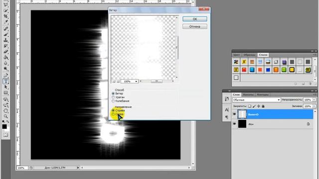Viewport: 319px width, 179px height.
Task: Select the 3D Rotate tool
Action: click(x=5, y=99)
